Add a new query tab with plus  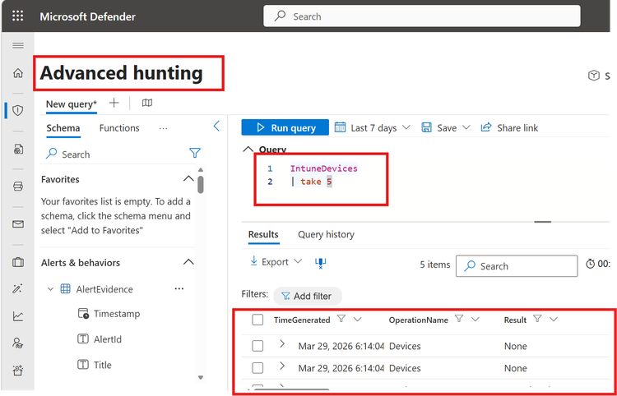pos(114,103)
